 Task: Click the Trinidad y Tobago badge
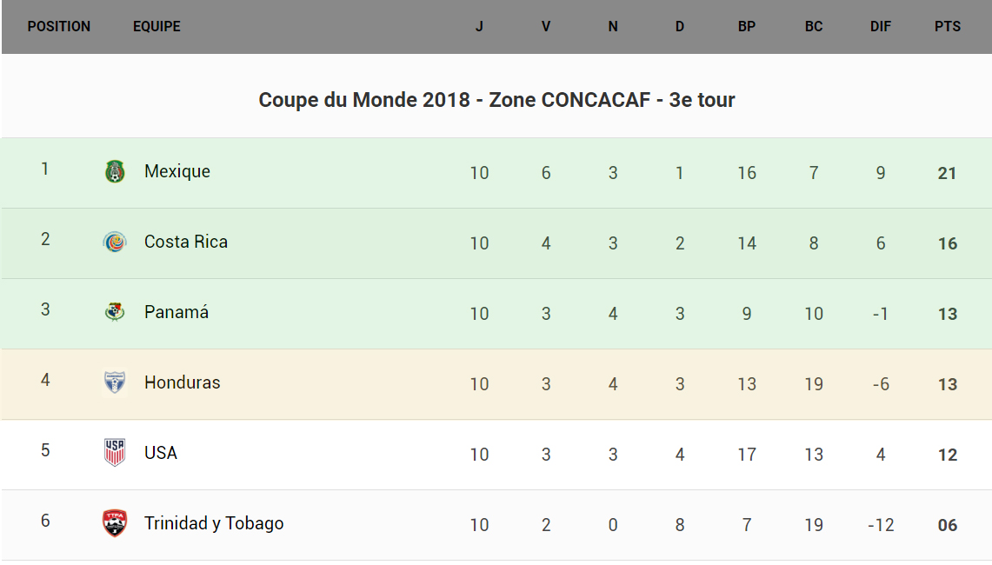[115, 523]
